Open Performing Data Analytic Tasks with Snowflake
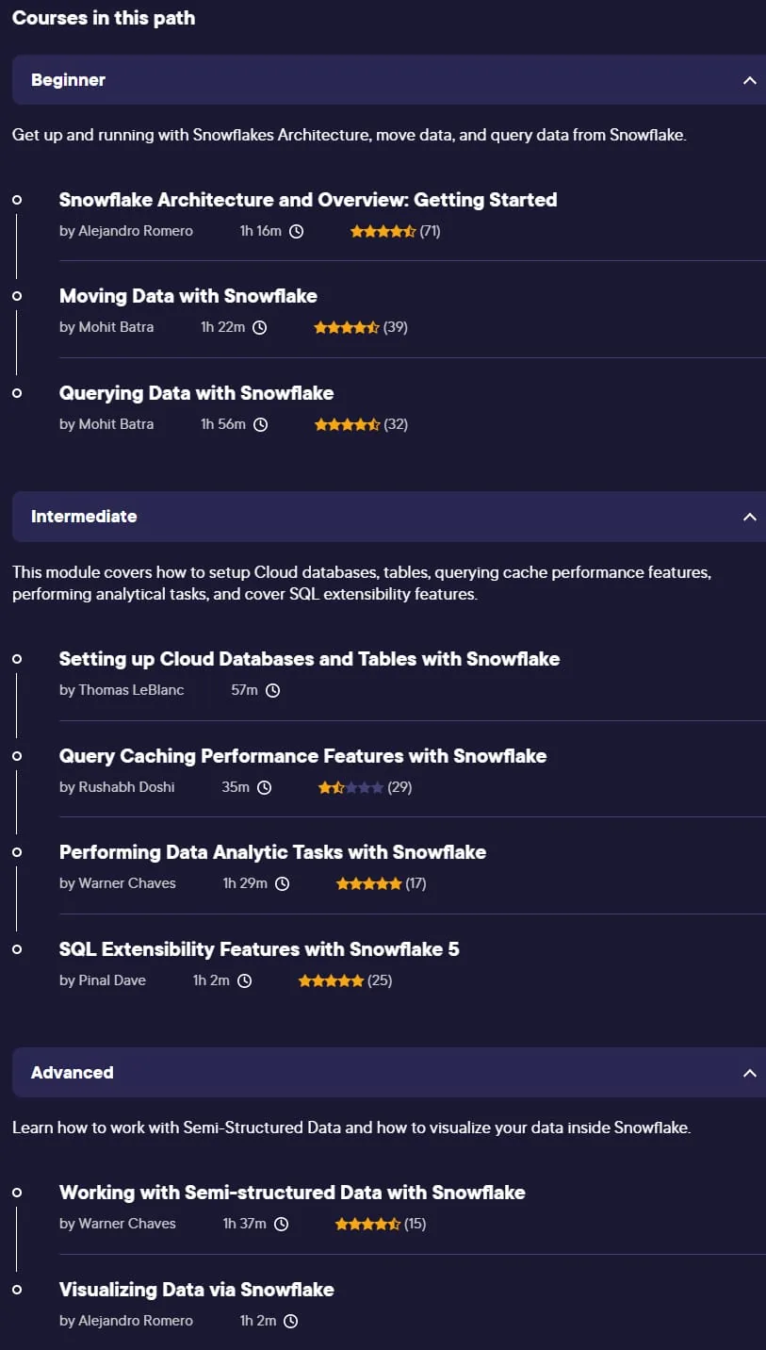Image resolution: width=766 pixels, height=1350 pixels. point(272,852)
